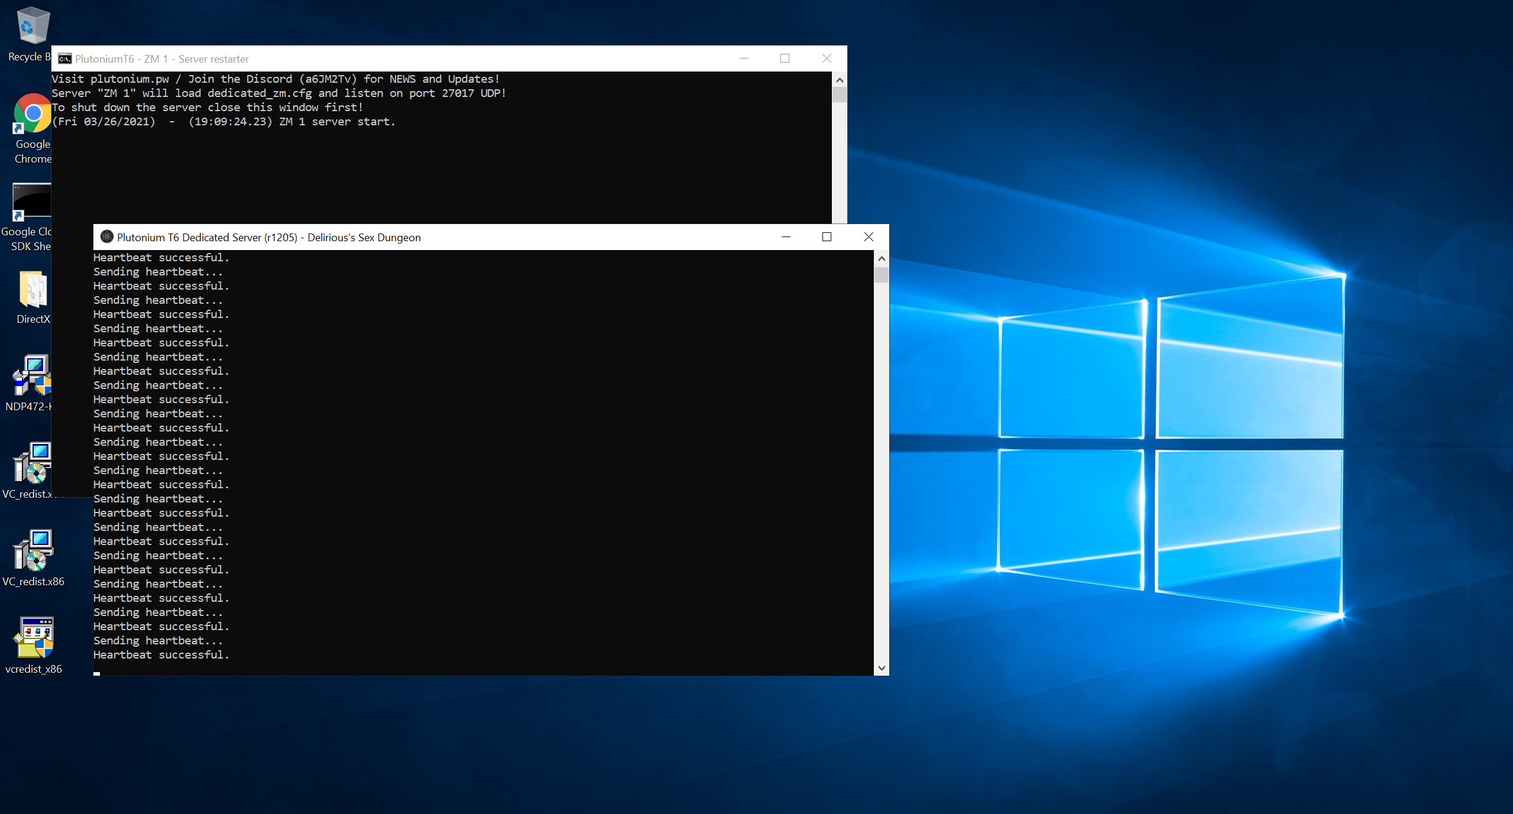The image size is (1513, 814).
Task: Click the cmd icon in the Server restarter title bar
Action: click(x=64, y=59)
